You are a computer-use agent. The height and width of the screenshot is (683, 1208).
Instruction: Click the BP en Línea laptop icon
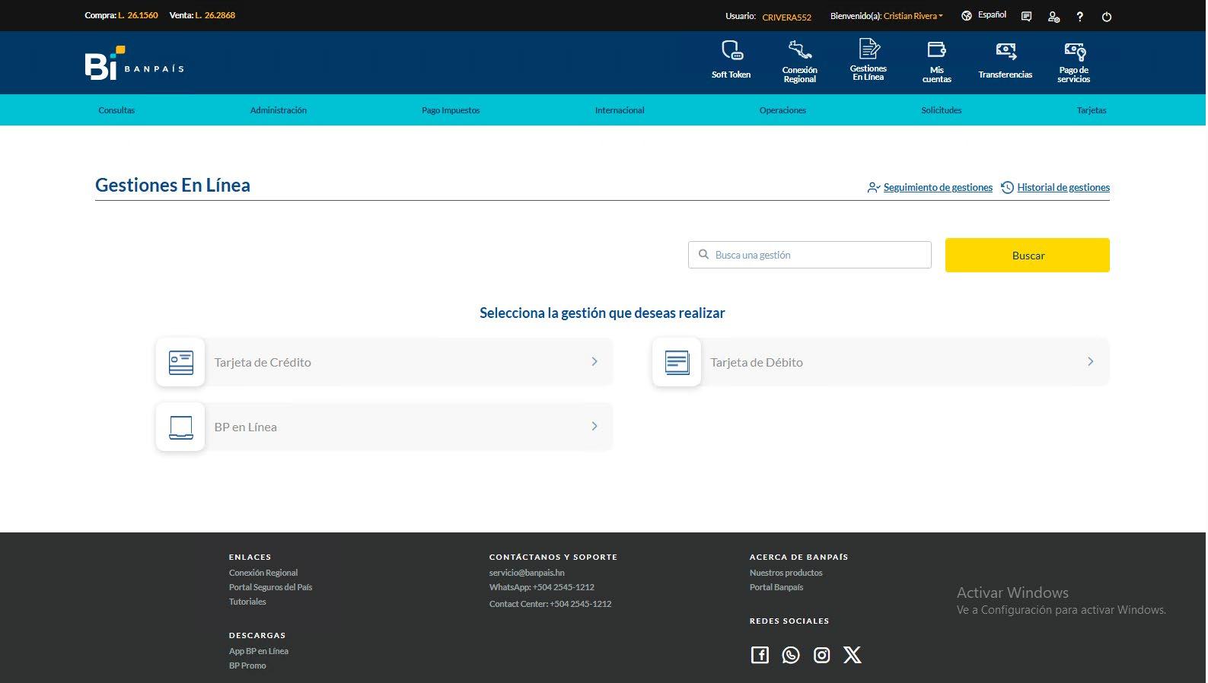click(x=180, y=427)
